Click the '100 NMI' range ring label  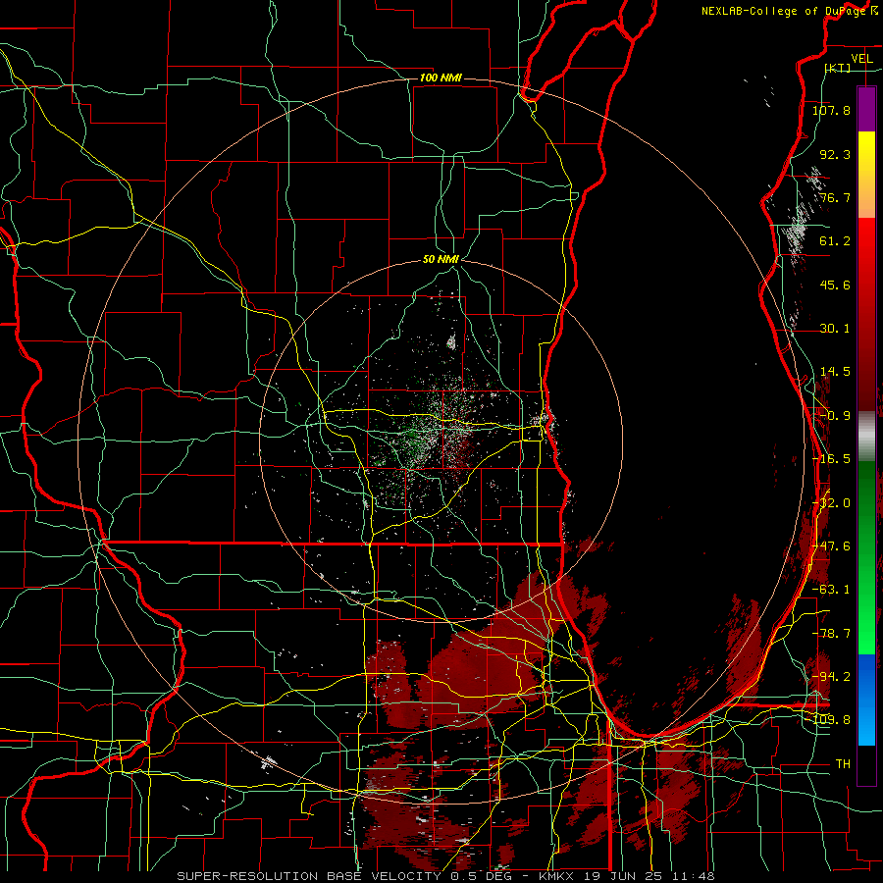coord(441,78)
